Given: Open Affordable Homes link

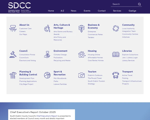Looking at the screenshot, I should [x=95, y=57].
